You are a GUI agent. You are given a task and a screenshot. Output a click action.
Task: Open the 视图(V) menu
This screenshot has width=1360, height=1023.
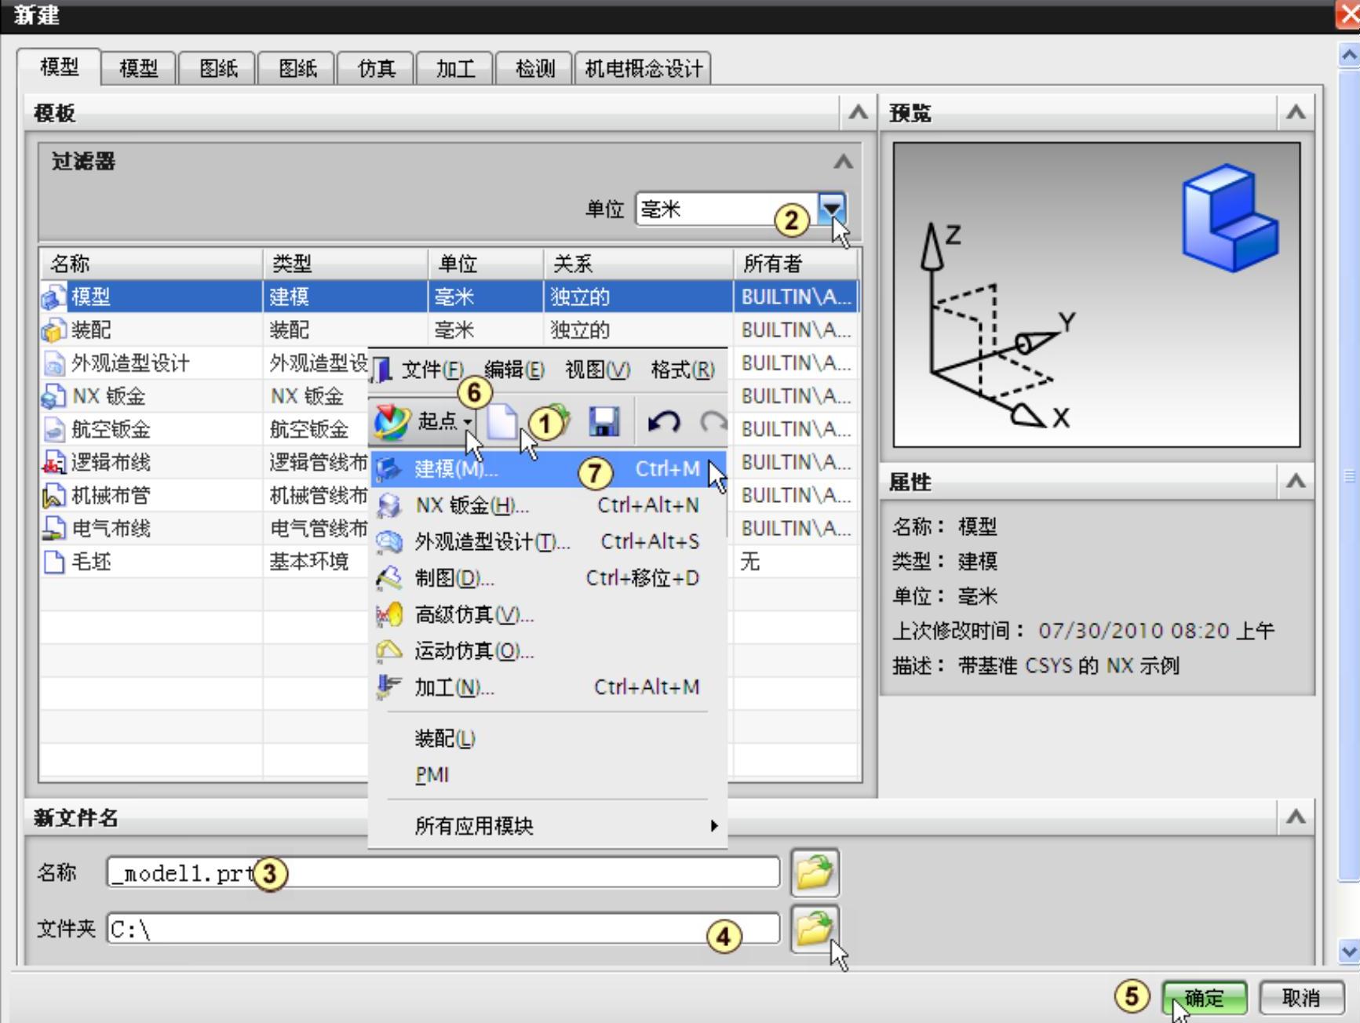pyautogui.click(x=597, y=370)
